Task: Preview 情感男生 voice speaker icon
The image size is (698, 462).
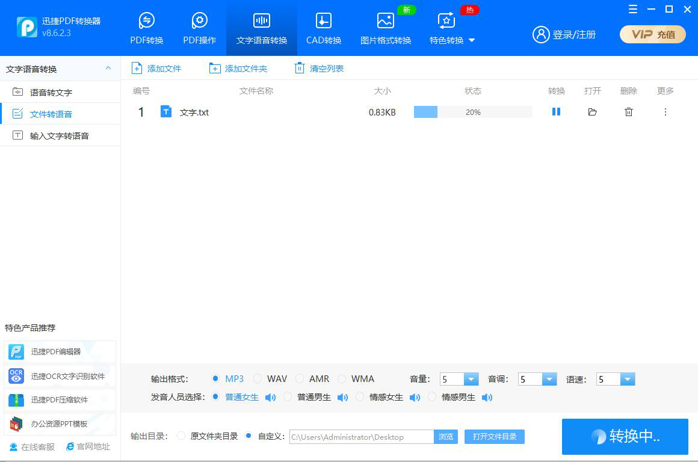Action: point(487,398)
